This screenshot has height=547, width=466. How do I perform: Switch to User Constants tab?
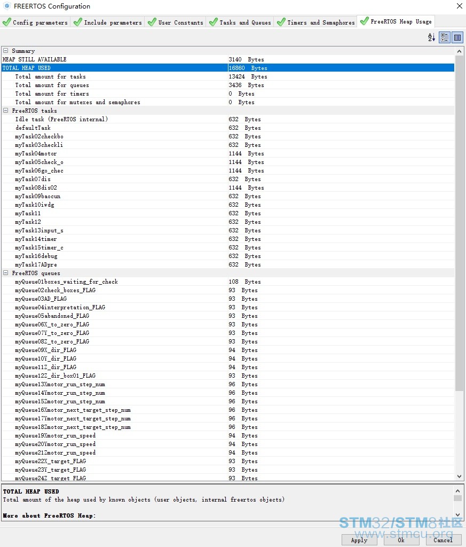tap(176, 22)
